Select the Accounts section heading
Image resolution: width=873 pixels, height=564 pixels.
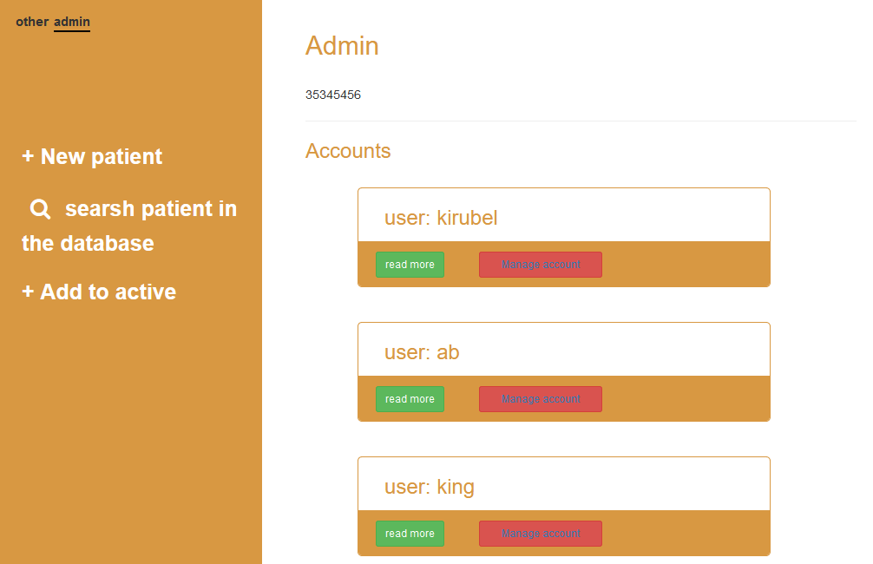click(348, 150)
